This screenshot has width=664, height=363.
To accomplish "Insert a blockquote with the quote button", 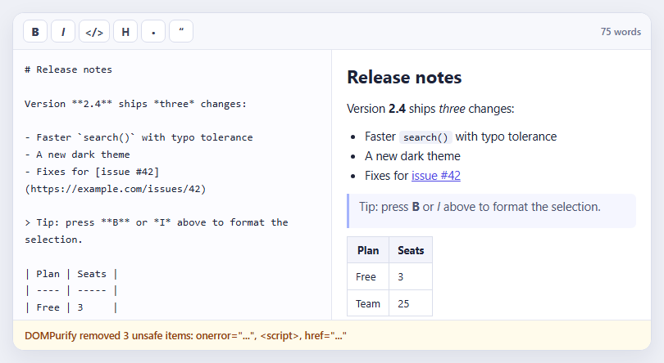I will pos(181,32).
